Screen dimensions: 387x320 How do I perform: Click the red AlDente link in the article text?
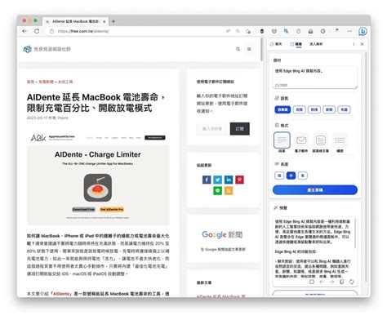(61, 294)
